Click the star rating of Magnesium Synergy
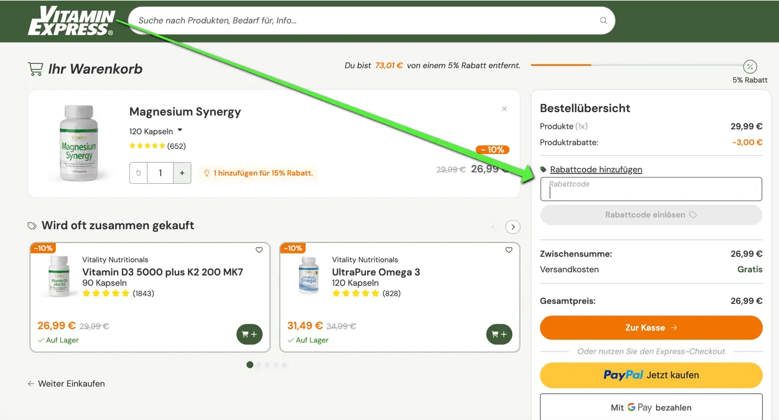The width and height of the screenshot is (779, 420). [x=147, y=146]
